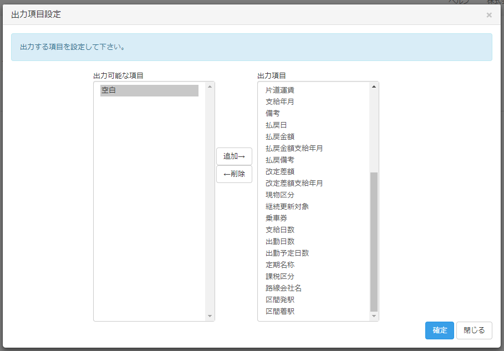Confirm settings with the 確定 button

point(440,330)
